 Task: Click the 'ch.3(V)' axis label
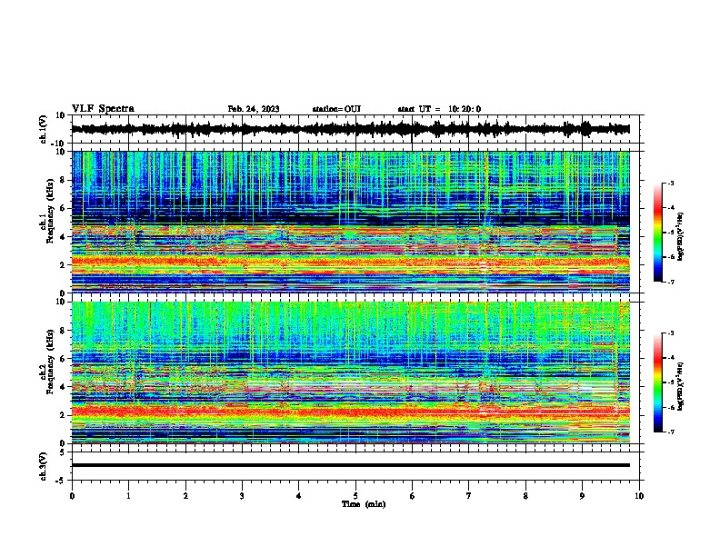[x=44, y=466]
